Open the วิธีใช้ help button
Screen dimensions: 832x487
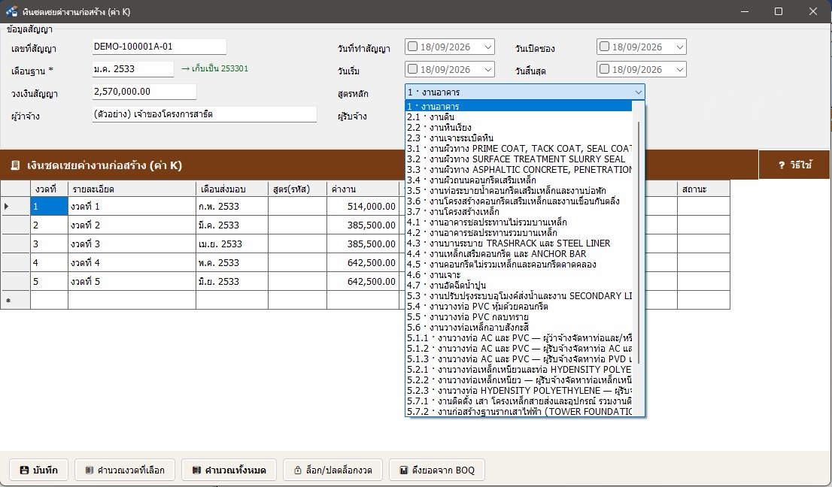(x=794, y=165)
